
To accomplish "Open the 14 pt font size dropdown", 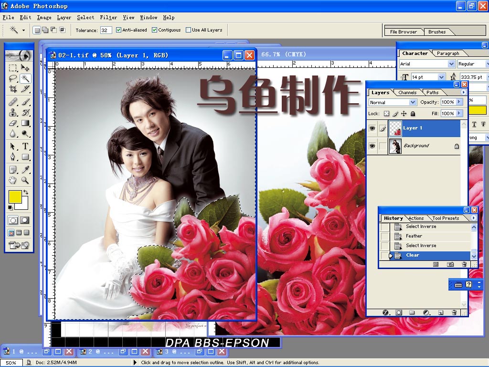I will coord(441,77).
